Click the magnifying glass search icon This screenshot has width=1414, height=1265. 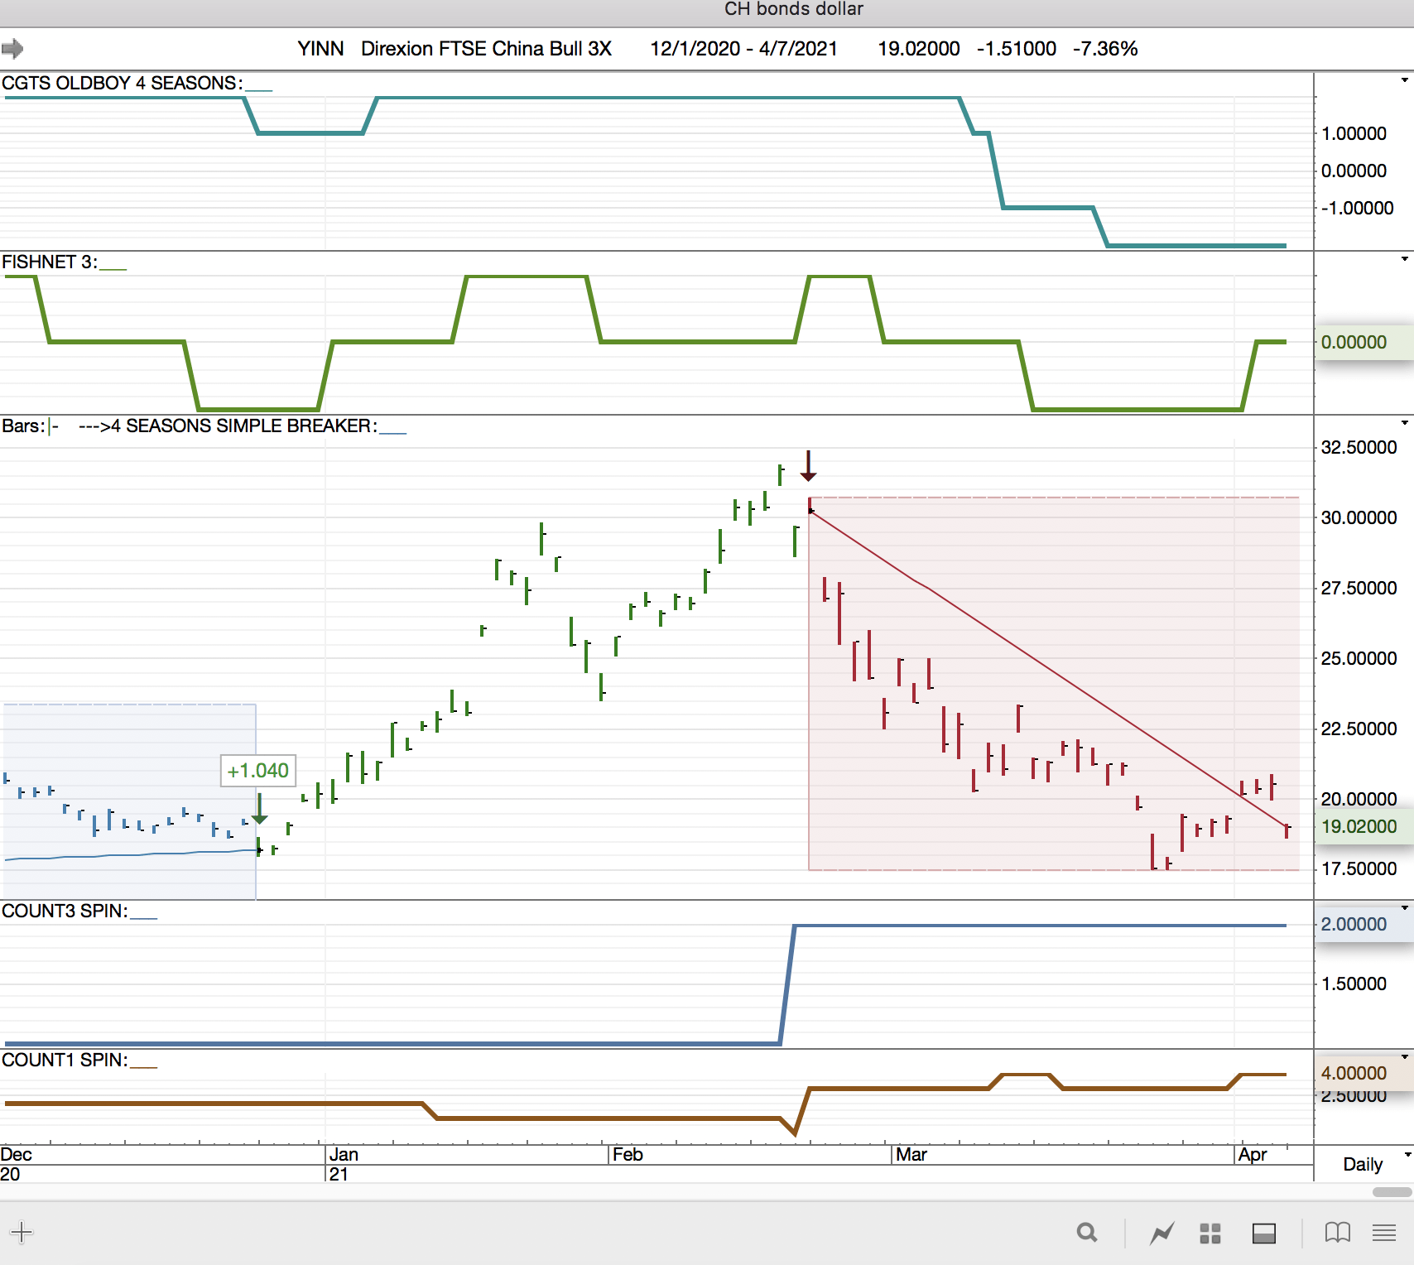[x=1087, y=1233]
